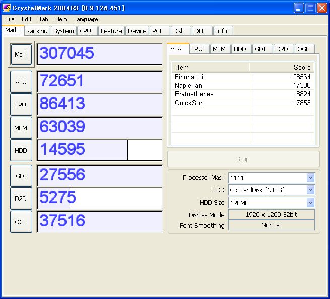Run the GDI benchmark button
Viewport: 330px width, 299px height.
[21, 176]
